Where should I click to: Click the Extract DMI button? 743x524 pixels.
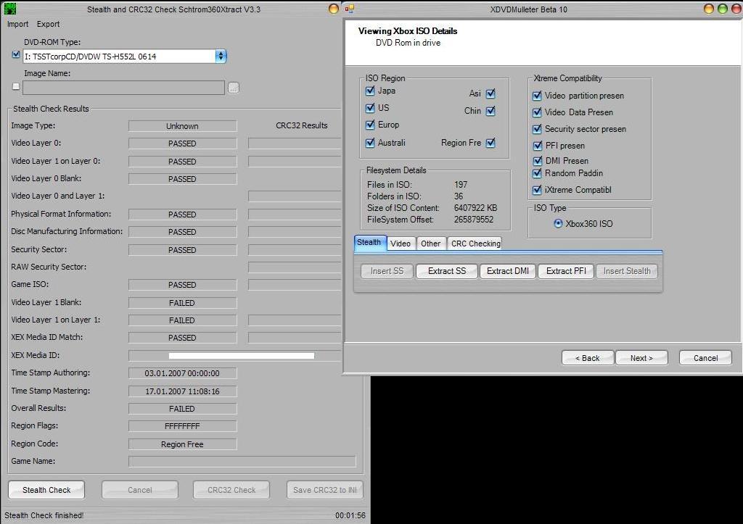click(x=507, y=271)
